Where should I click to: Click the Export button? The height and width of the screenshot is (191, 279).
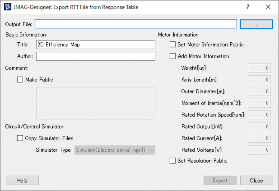pos(220,180)
